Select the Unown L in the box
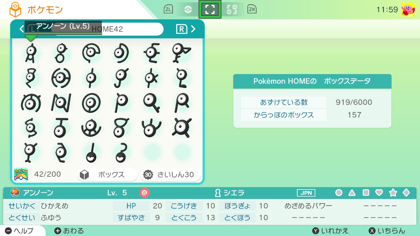Viewport: 420px width, 236px height. click(181, 78)
